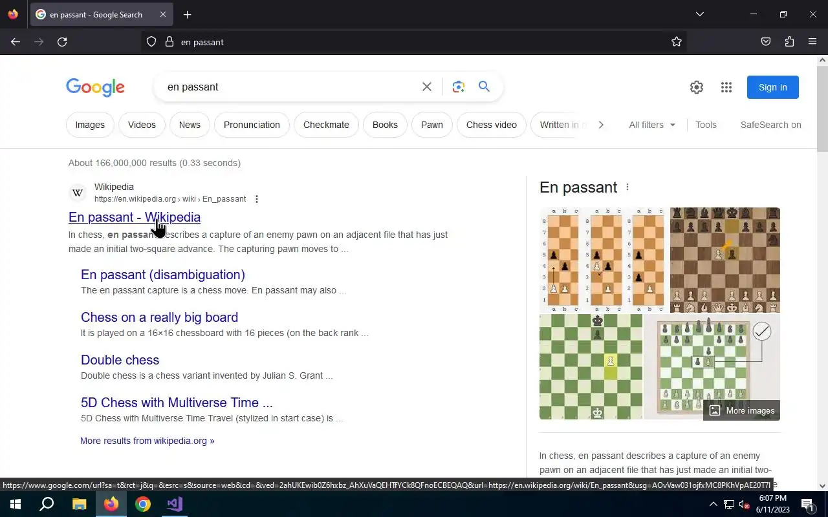Select the Books filter chip

click(385, 125)
